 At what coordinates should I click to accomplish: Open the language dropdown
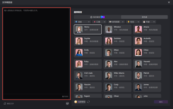[x=82, y=22]
